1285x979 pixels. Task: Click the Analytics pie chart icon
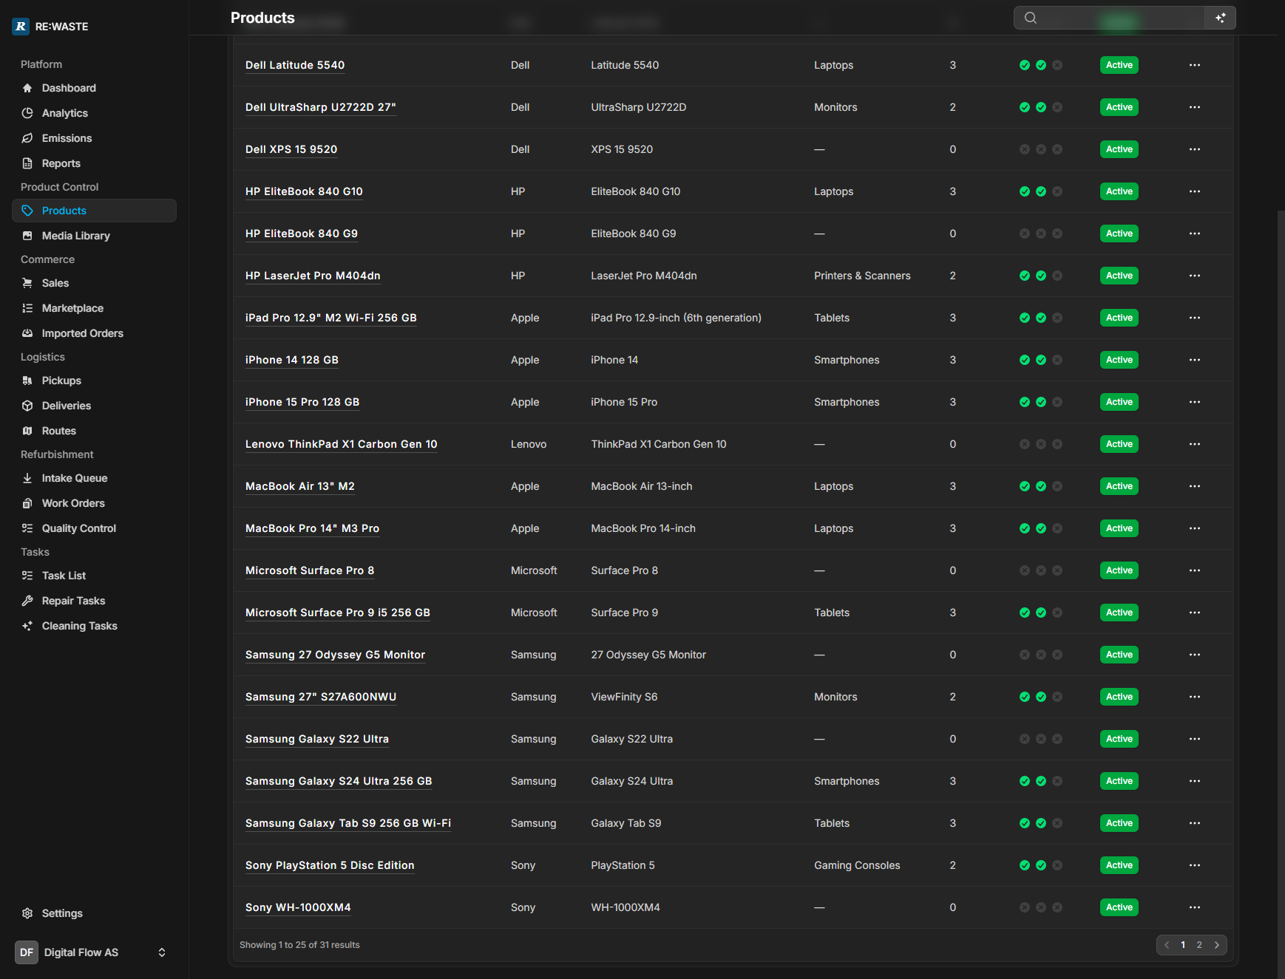pyautogui.click(x=27, y=113)
